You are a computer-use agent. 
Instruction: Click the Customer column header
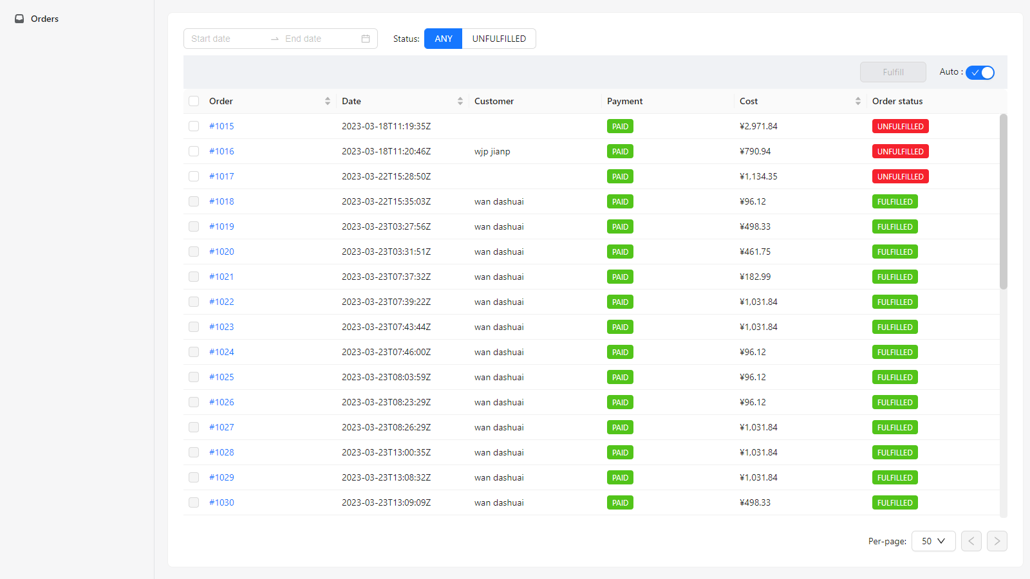(x=494, y=101)
